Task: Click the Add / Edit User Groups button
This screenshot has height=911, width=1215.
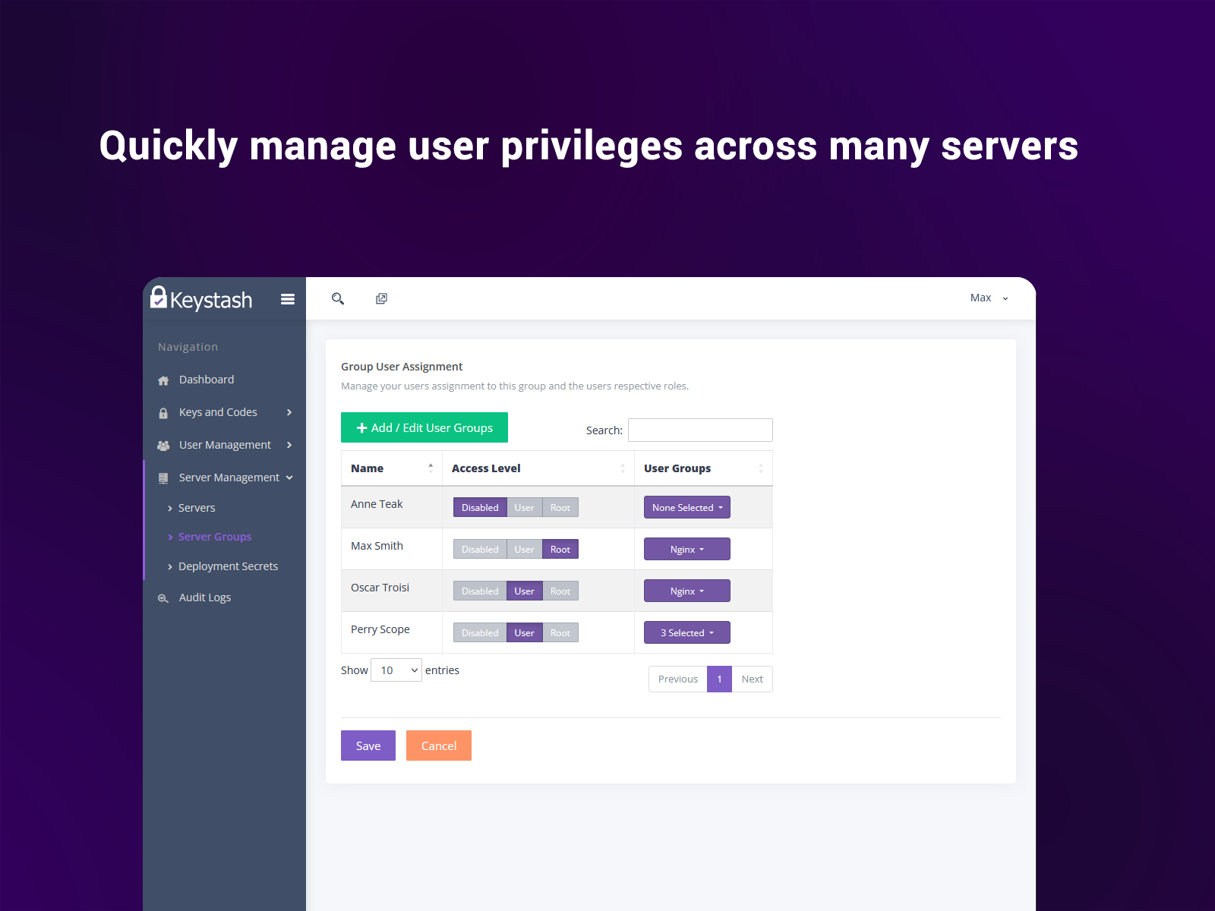Action: [424, 427]
